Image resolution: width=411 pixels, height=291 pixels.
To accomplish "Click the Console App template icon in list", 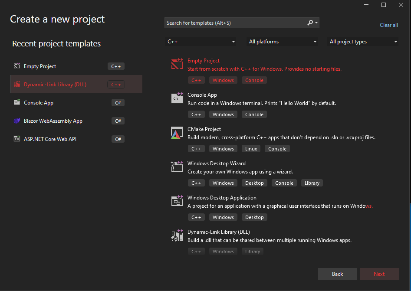I will point(177,98).
